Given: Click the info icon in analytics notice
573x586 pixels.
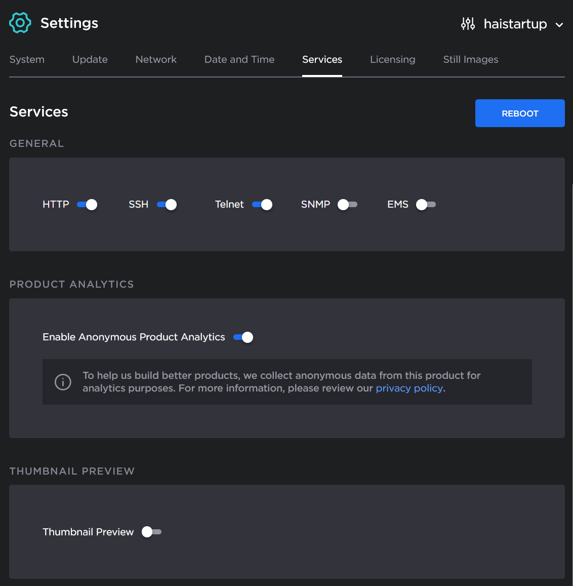Looking at the screenshot, I should tap(63, 382).
